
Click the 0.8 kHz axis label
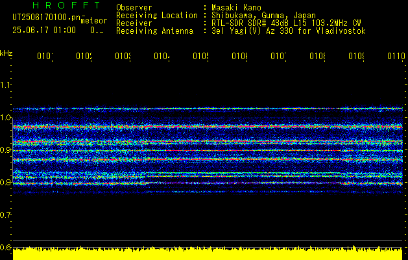coord(6,183)
